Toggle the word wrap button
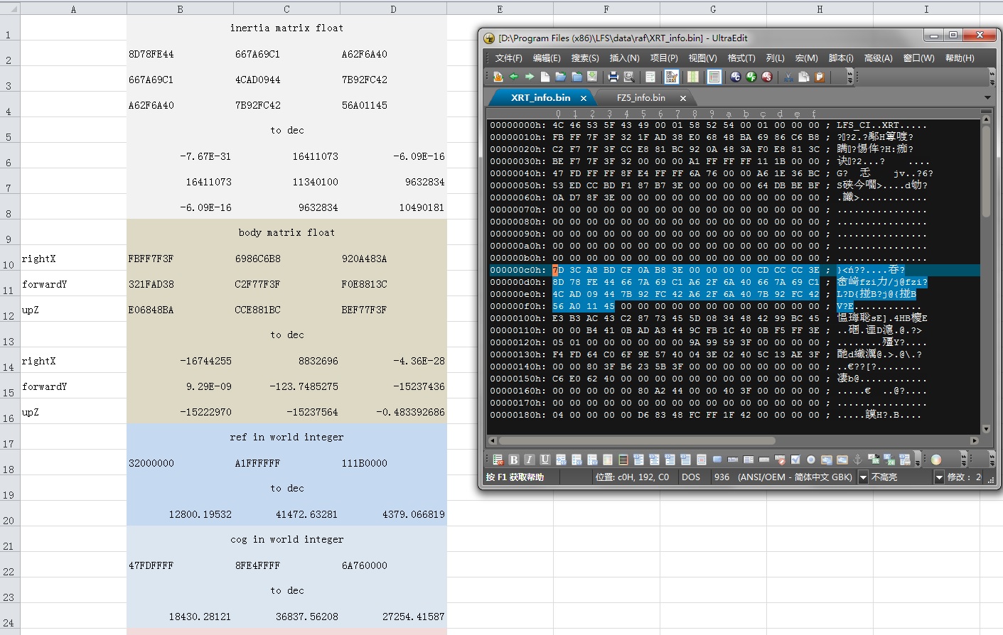 pyautogui.click(x=650, y=77)
